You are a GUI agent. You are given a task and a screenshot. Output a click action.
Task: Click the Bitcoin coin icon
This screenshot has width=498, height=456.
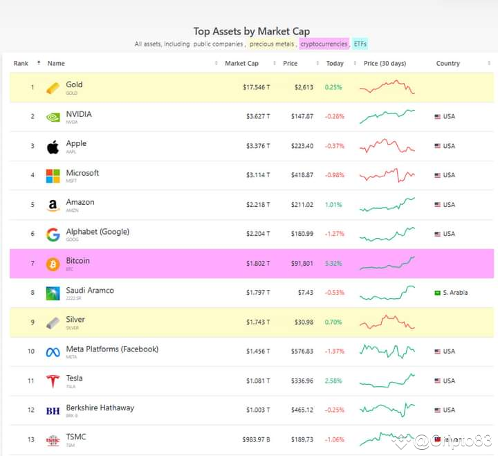(53, 264)
